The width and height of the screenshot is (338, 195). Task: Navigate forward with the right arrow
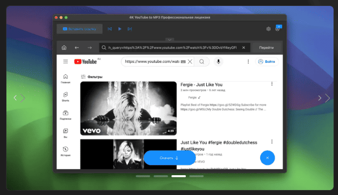click(x=90, y=48)
